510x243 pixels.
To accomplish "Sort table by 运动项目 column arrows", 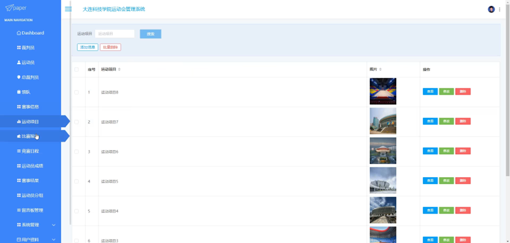I will click(119, 69).
